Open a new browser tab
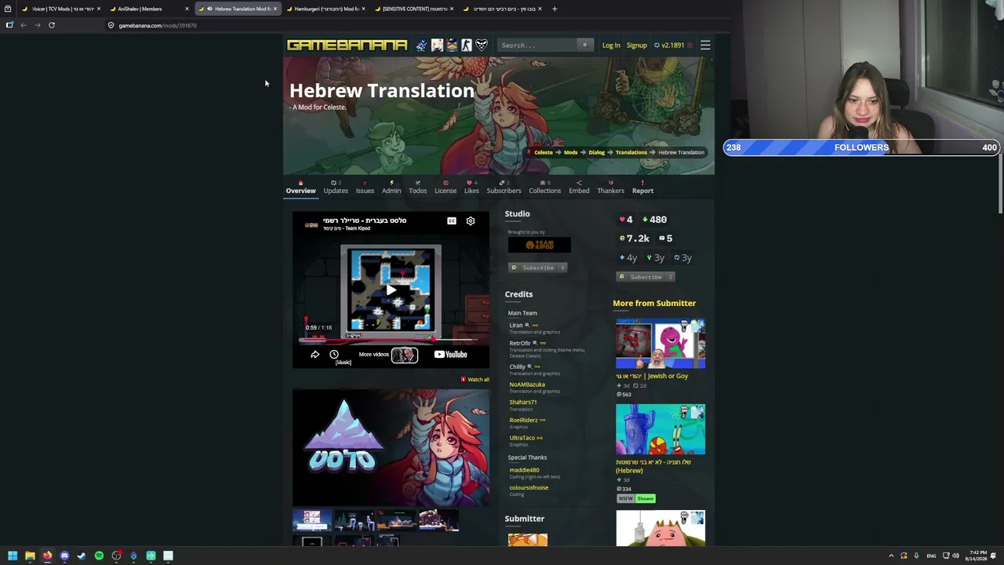 pyautogui.click(x=555, y=9)
